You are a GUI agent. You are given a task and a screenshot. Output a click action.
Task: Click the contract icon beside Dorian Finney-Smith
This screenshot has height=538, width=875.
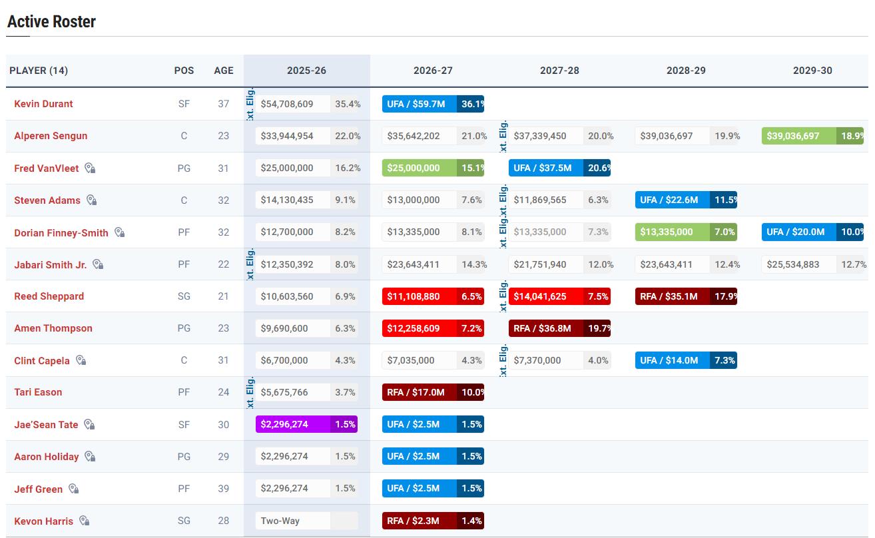120,232
